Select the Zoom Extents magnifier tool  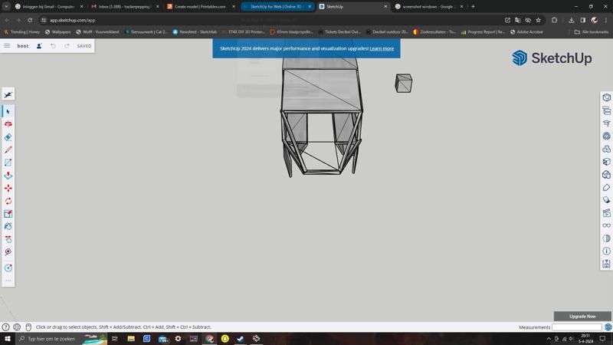coord(8,252)
